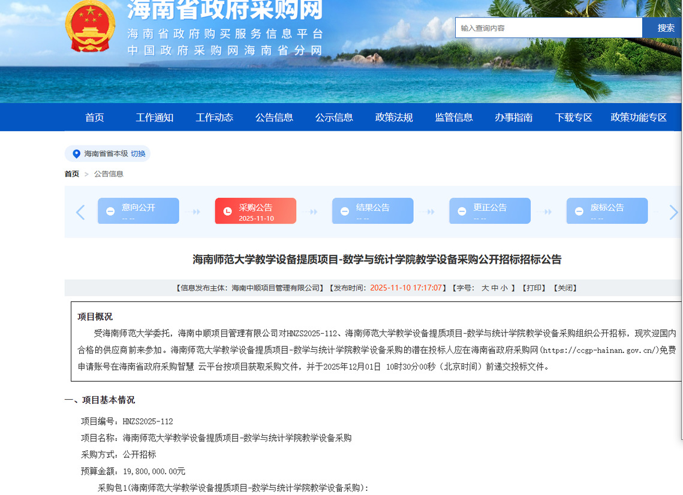Set font size to 中
This screenshot has width=683, height=495.
[x=495, y=288]
